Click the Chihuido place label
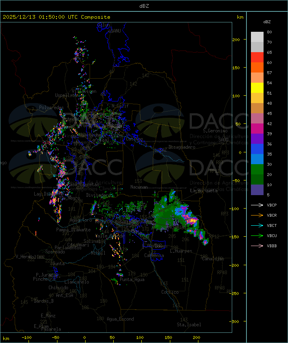The width and height of the screenshot is (288, 343). pyautogui.click(x=58, y=288)
